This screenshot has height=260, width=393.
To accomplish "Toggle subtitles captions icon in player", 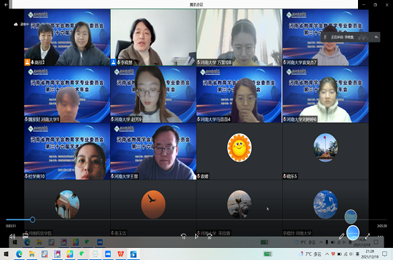I will coord(25,236).
